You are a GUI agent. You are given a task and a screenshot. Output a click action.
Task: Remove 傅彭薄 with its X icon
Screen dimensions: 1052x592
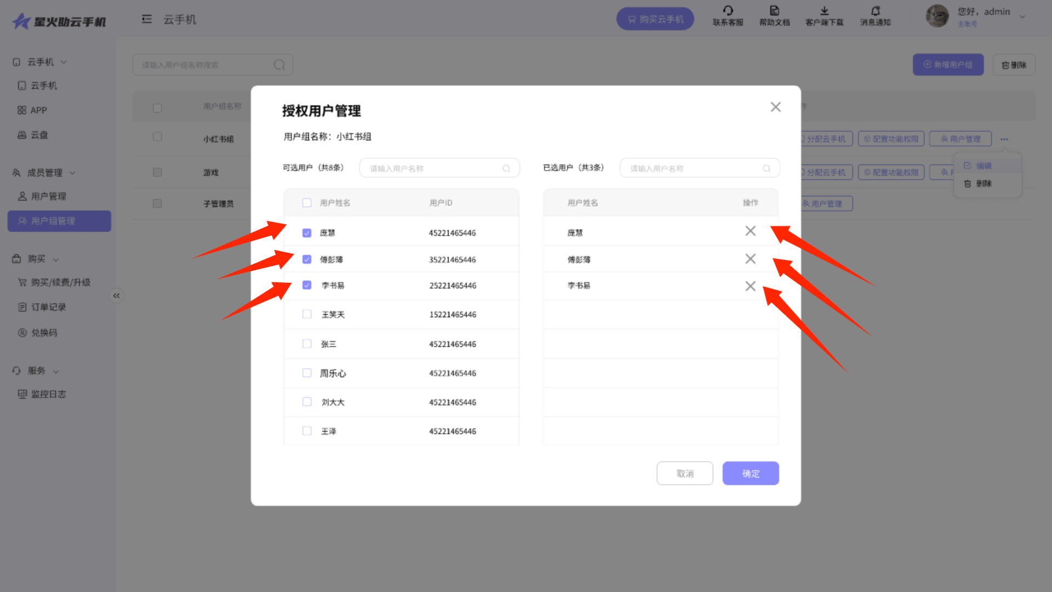pos(750,259)
